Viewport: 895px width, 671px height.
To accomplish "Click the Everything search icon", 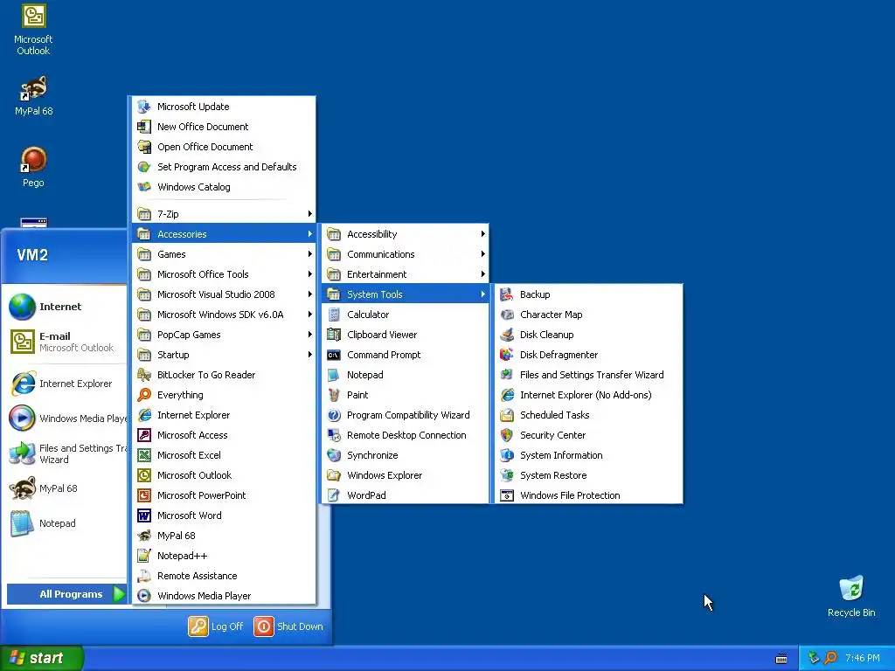I will (144, 395).
